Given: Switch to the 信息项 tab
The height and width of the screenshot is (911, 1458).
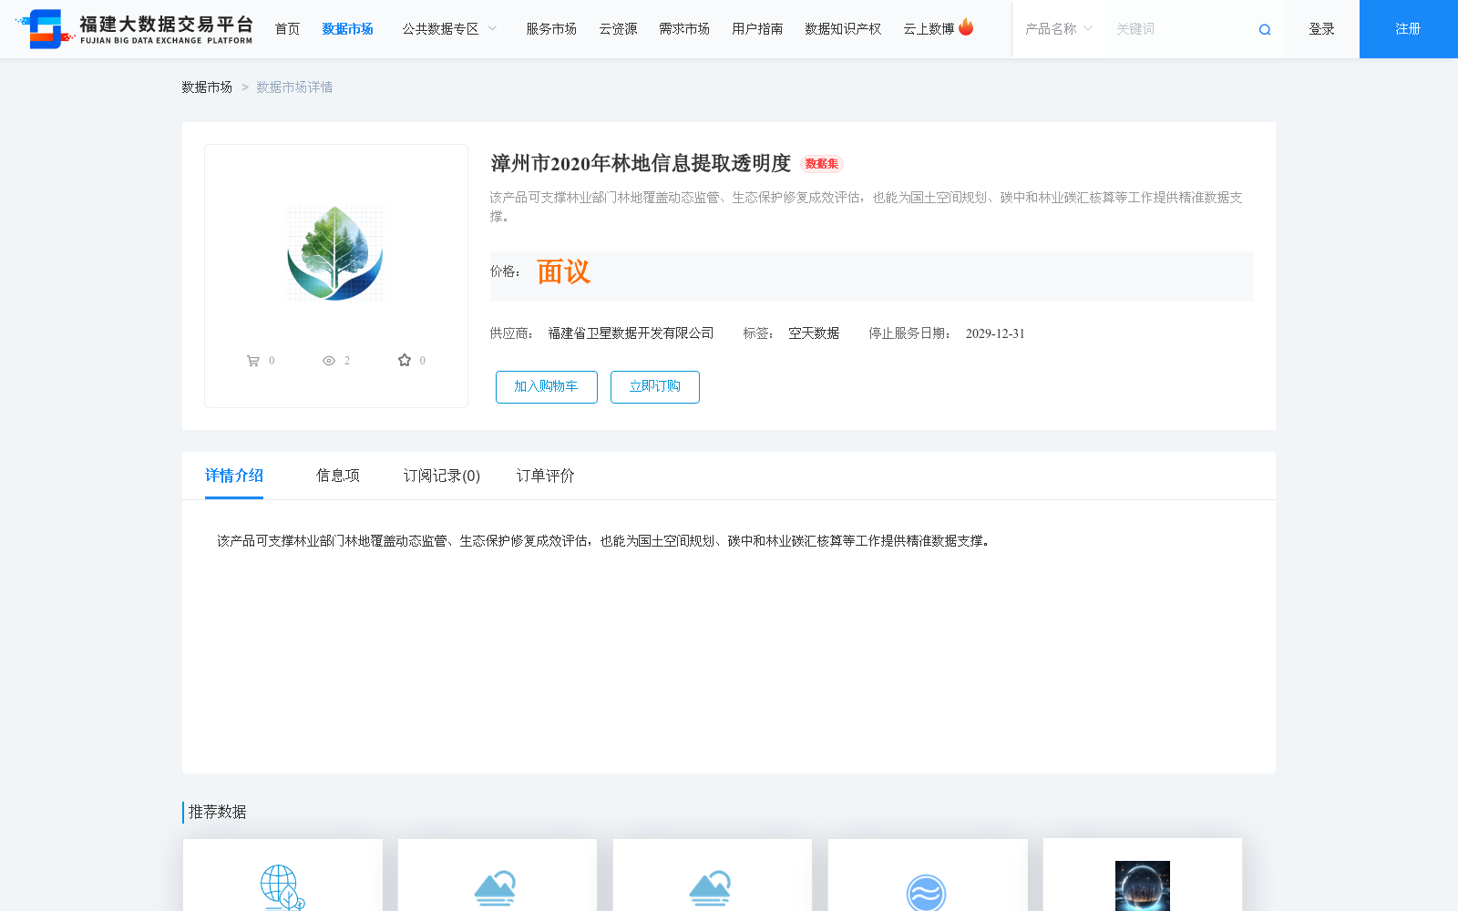Looking at the screenshot, I should coord(338,476).
